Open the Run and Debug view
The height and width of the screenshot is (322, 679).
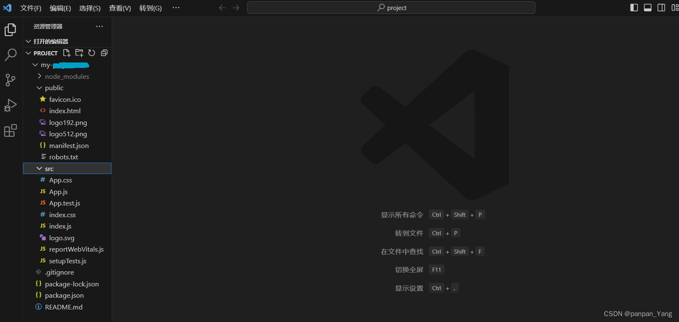(10, 105)
